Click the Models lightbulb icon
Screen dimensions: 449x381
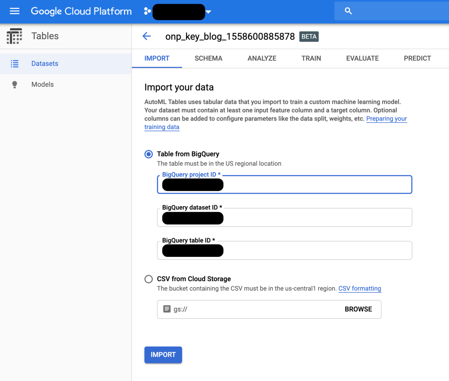[x=15, y=84]
